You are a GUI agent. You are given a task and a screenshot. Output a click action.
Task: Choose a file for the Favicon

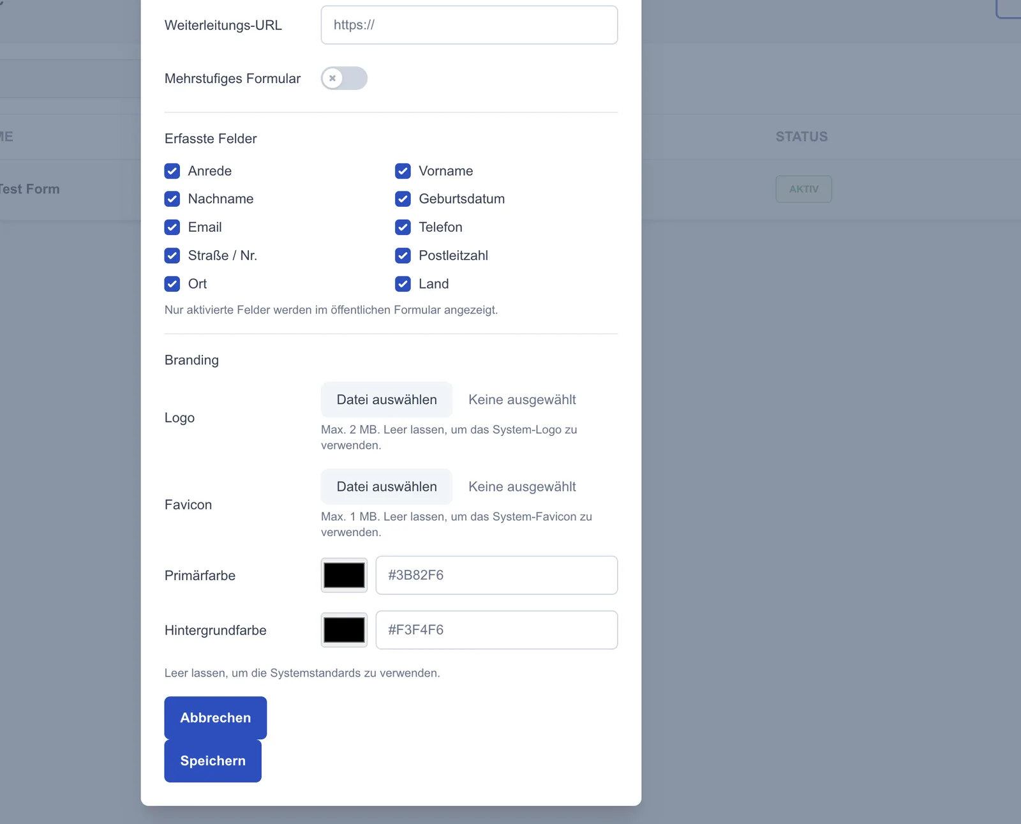(x=387, y=486)
